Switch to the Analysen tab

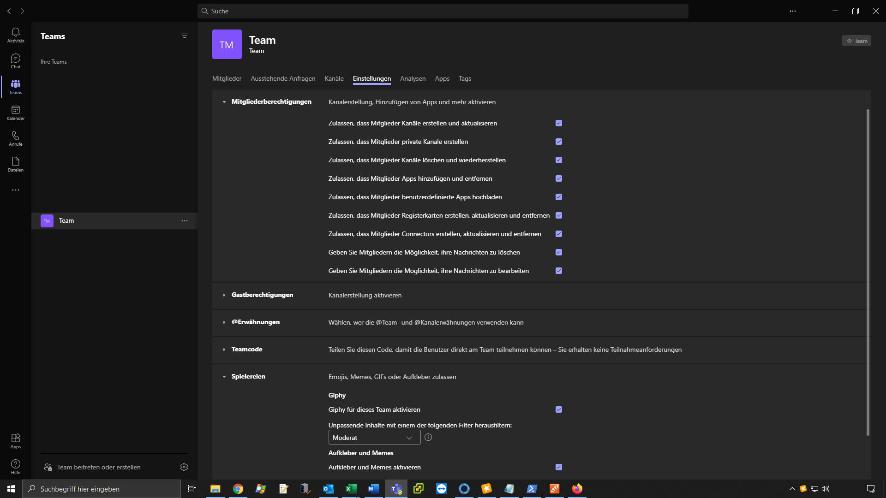click(413, 78)
